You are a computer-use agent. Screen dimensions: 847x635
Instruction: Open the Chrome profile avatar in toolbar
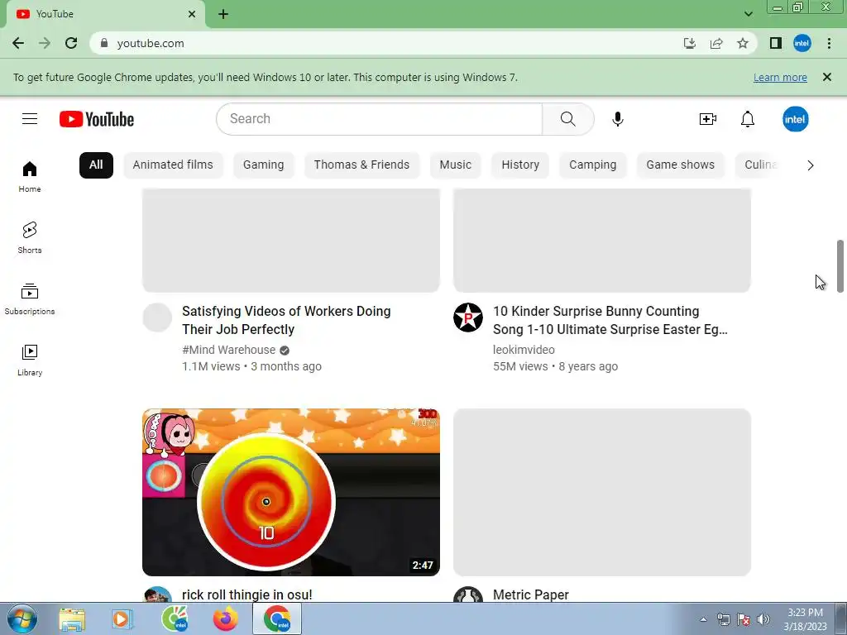coord(802,43)
